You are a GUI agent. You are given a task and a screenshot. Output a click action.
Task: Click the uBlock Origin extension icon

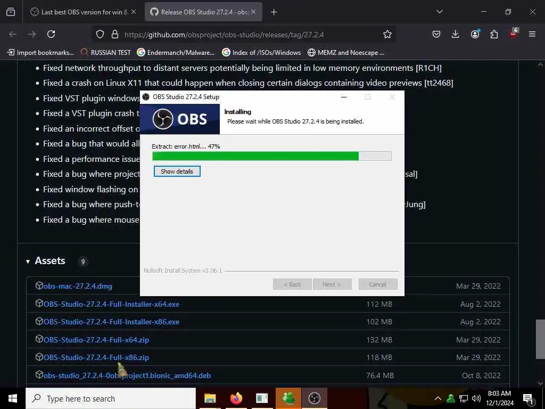514,34
